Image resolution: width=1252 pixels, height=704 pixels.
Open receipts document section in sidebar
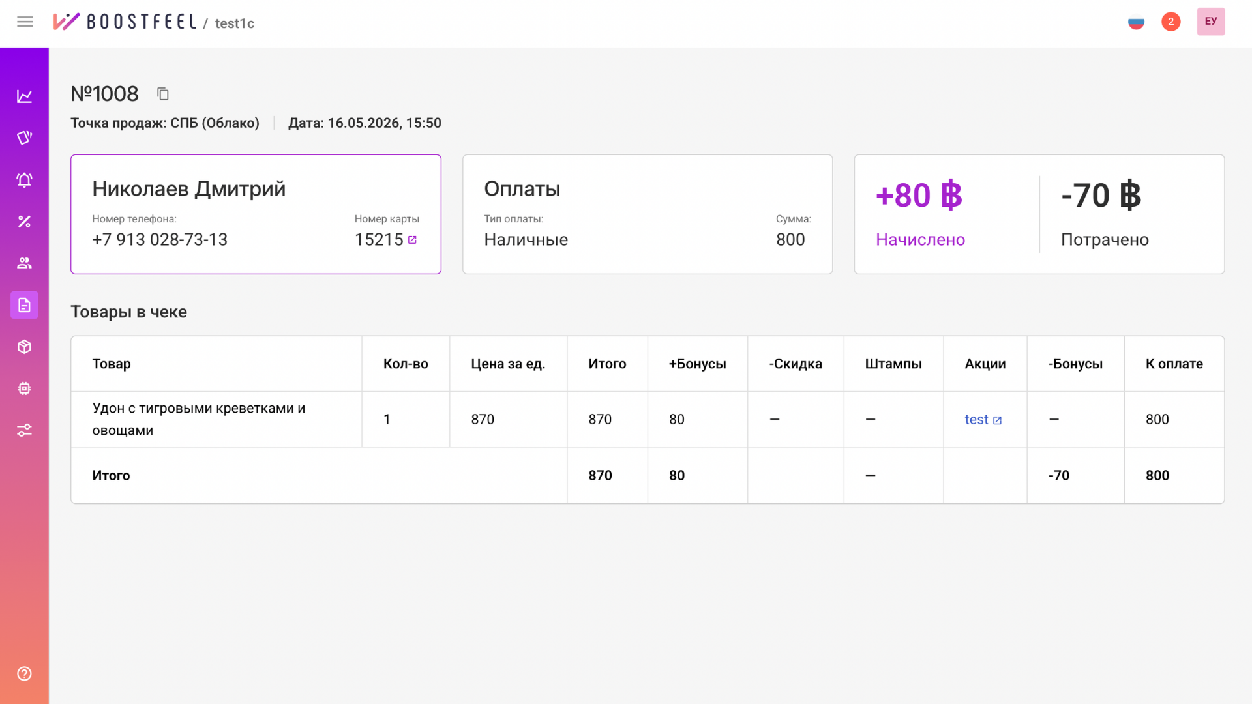(x=24, y=305)
